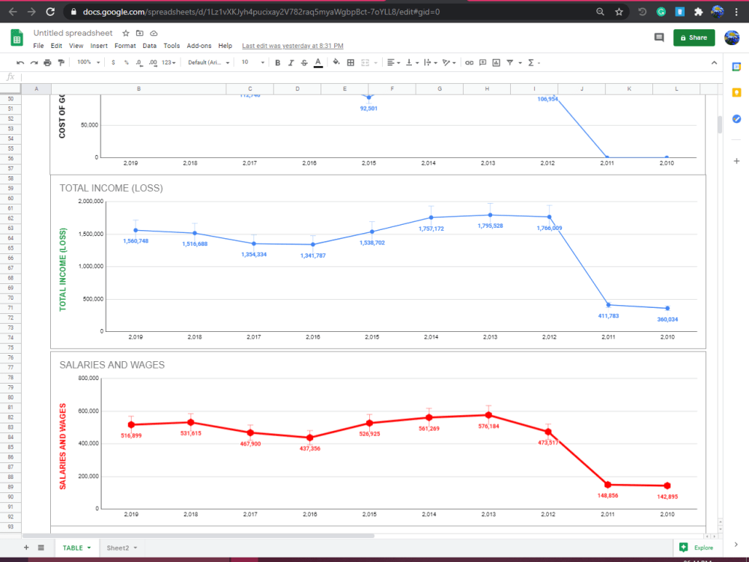Open comment history

pyautogui.click(x=659, y=37)
